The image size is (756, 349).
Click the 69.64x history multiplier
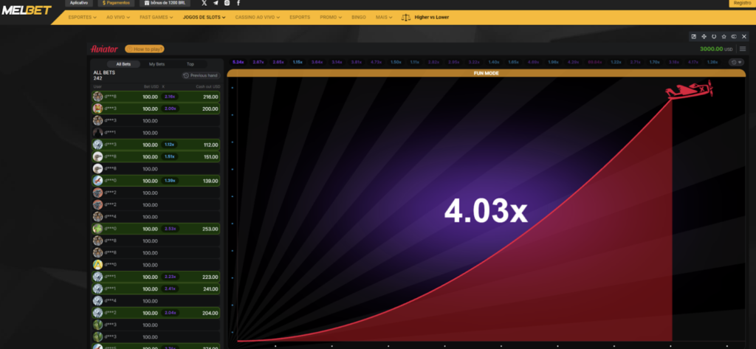pyautogui.click(x=596, y=62)
